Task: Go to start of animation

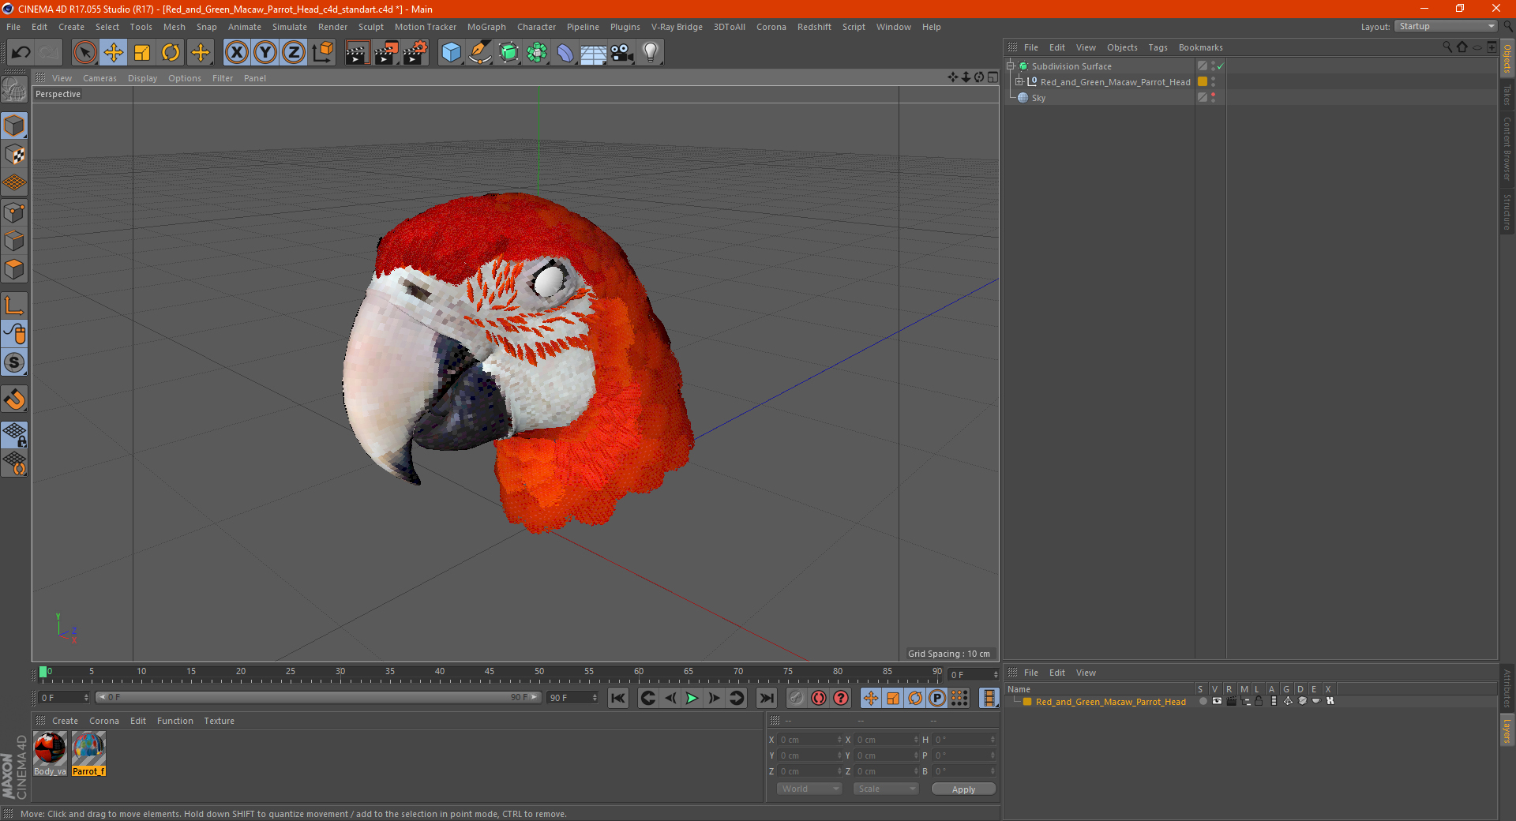Action: click(x=618, y=698)
